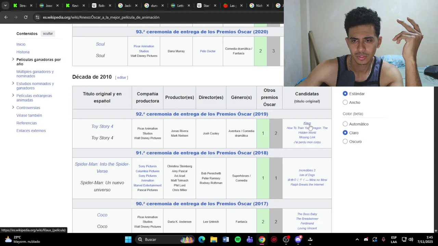Click 'Marvel Entertainment' company link
Viewport: 438px width, 246px height.
point(147,185)
